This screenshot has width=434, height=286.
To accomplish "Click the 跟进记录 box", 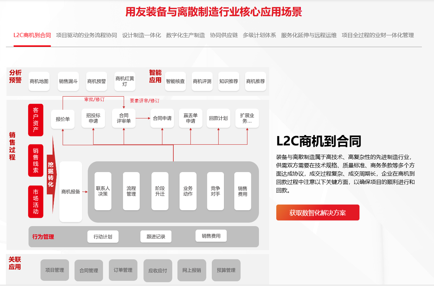I will point(156,236).
